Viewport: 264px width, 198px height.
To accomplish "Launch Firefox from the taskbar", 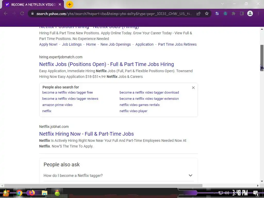I will coord(32,193).
